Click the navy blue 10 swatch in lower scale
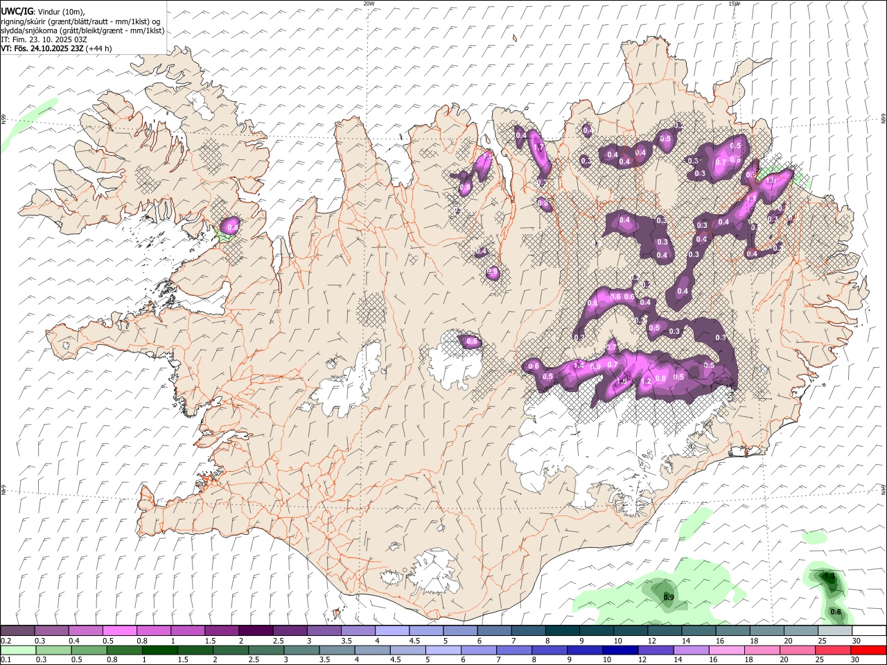Image resolution: width=887 pixels, height=665 pixels. pos(620,650)
